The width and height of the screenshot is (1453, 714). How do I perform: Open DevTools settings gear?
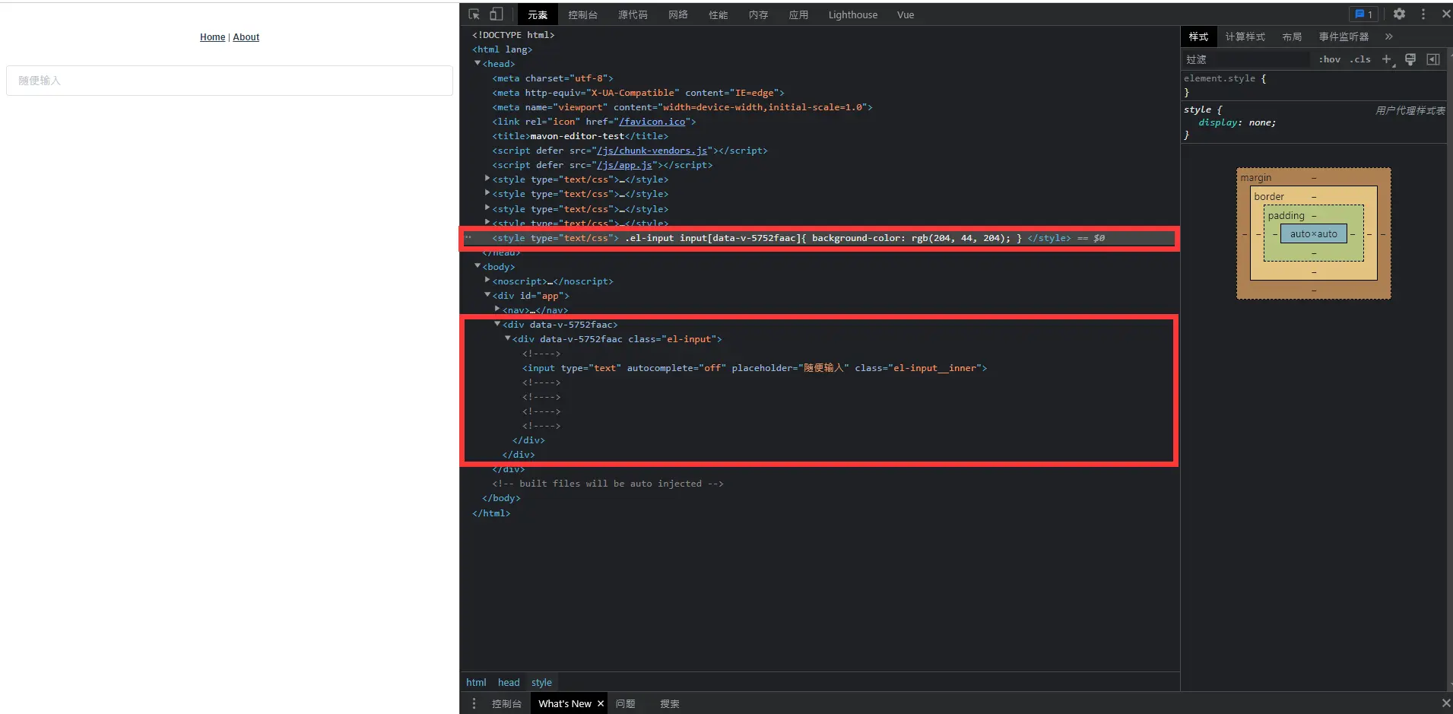pyautogui.click(x=1399, y=14)
